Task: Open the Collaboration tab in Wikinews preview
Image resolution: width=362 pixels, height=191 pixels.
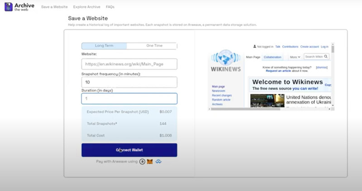Action: [x=272, y=57]
